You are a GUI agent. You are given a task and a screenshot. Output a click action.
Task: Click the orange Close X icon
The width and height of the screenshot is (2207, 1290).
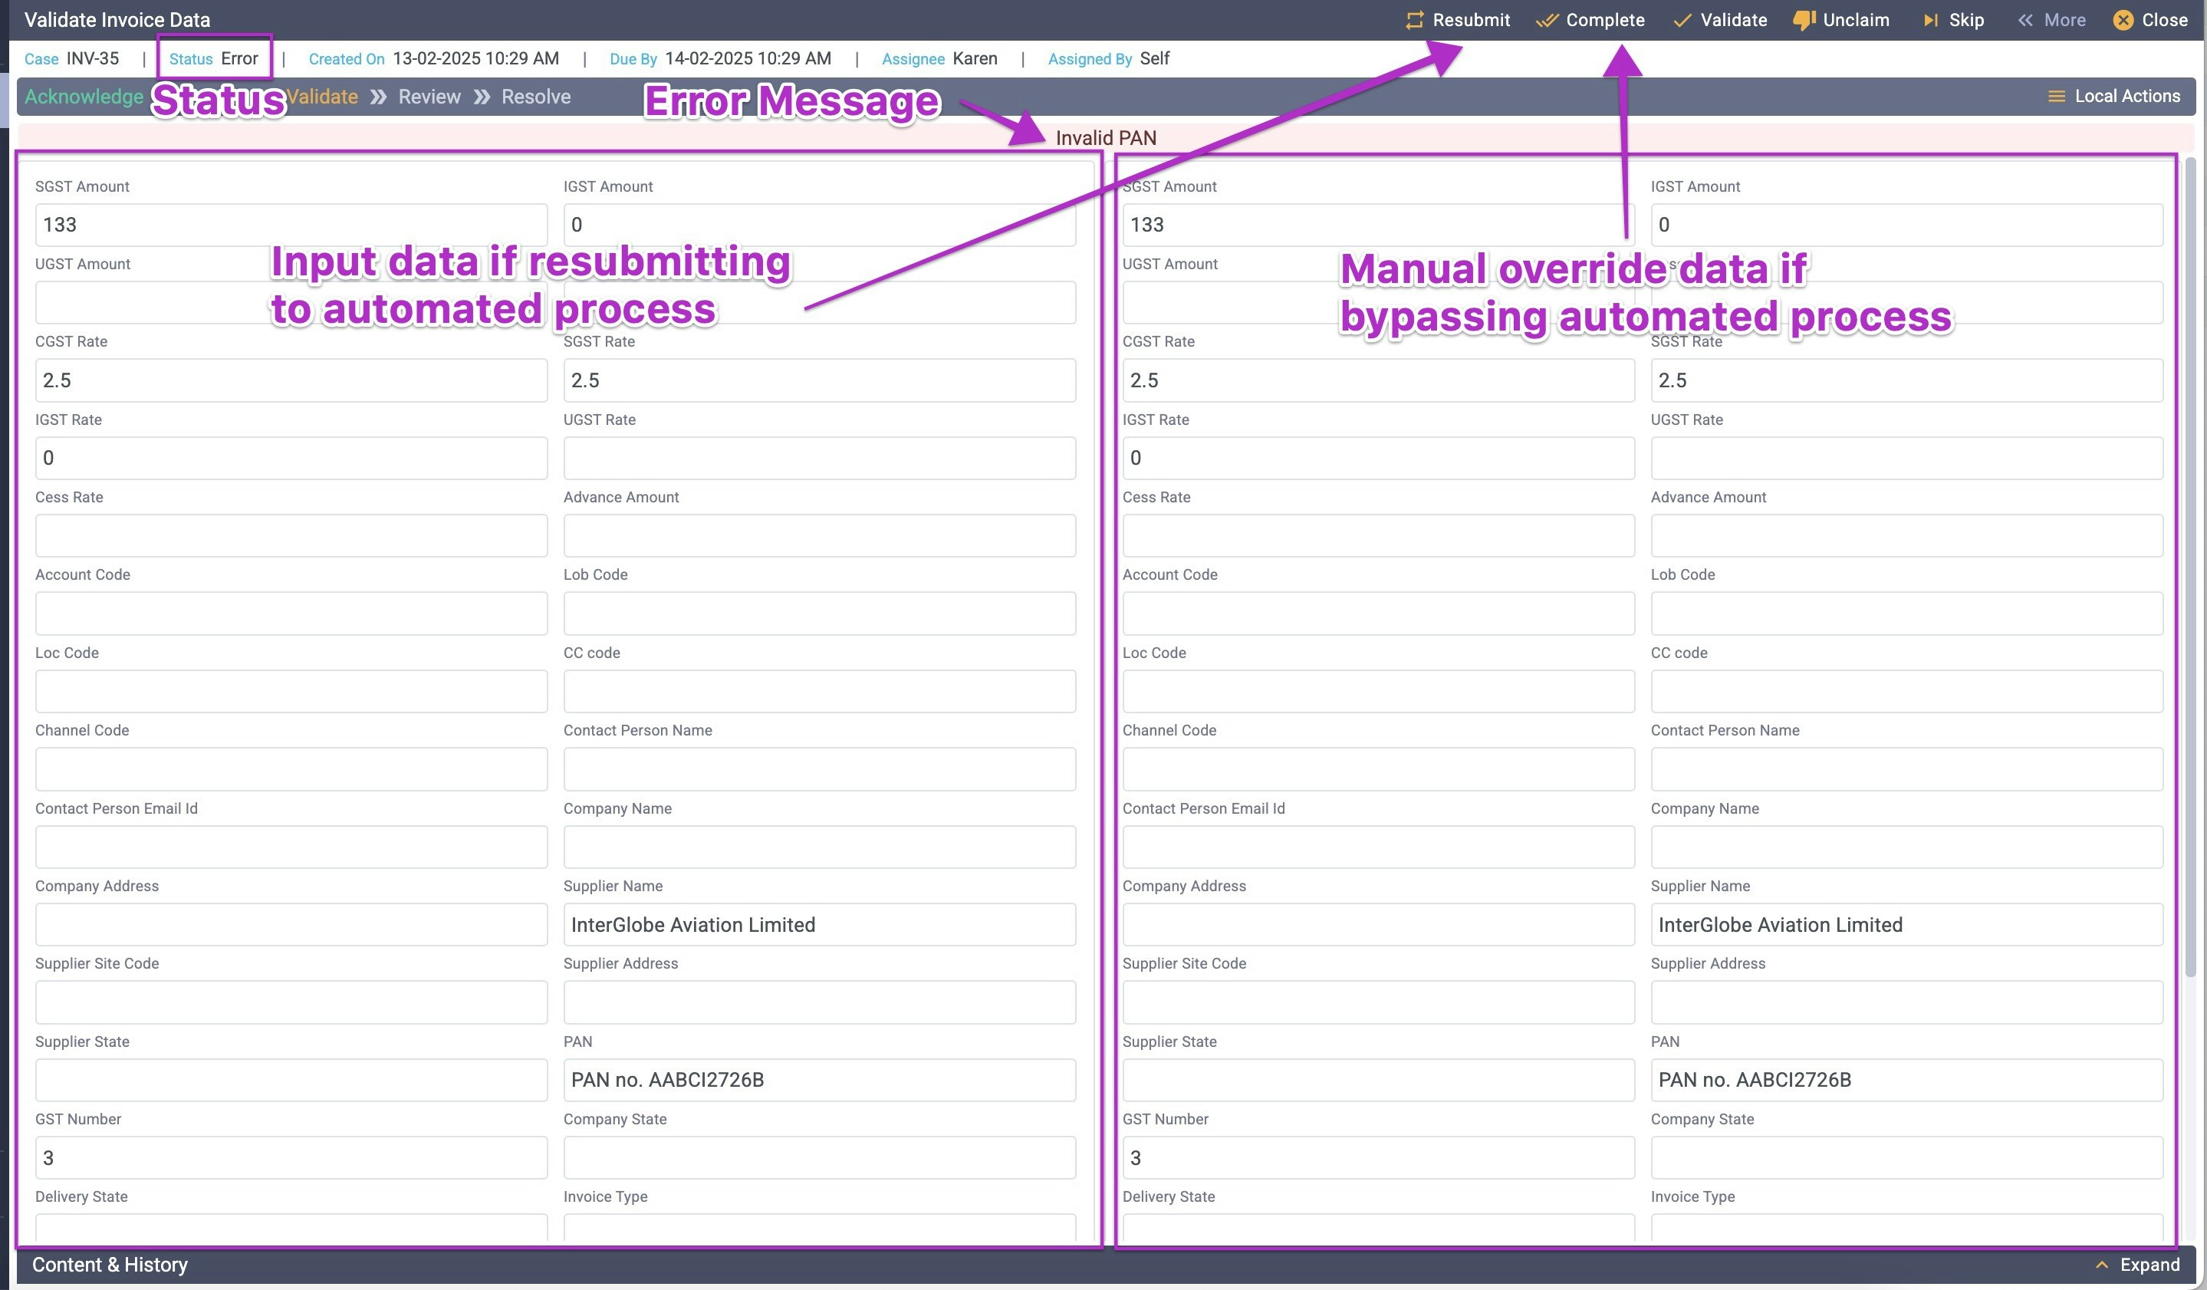coord(2123,20)
